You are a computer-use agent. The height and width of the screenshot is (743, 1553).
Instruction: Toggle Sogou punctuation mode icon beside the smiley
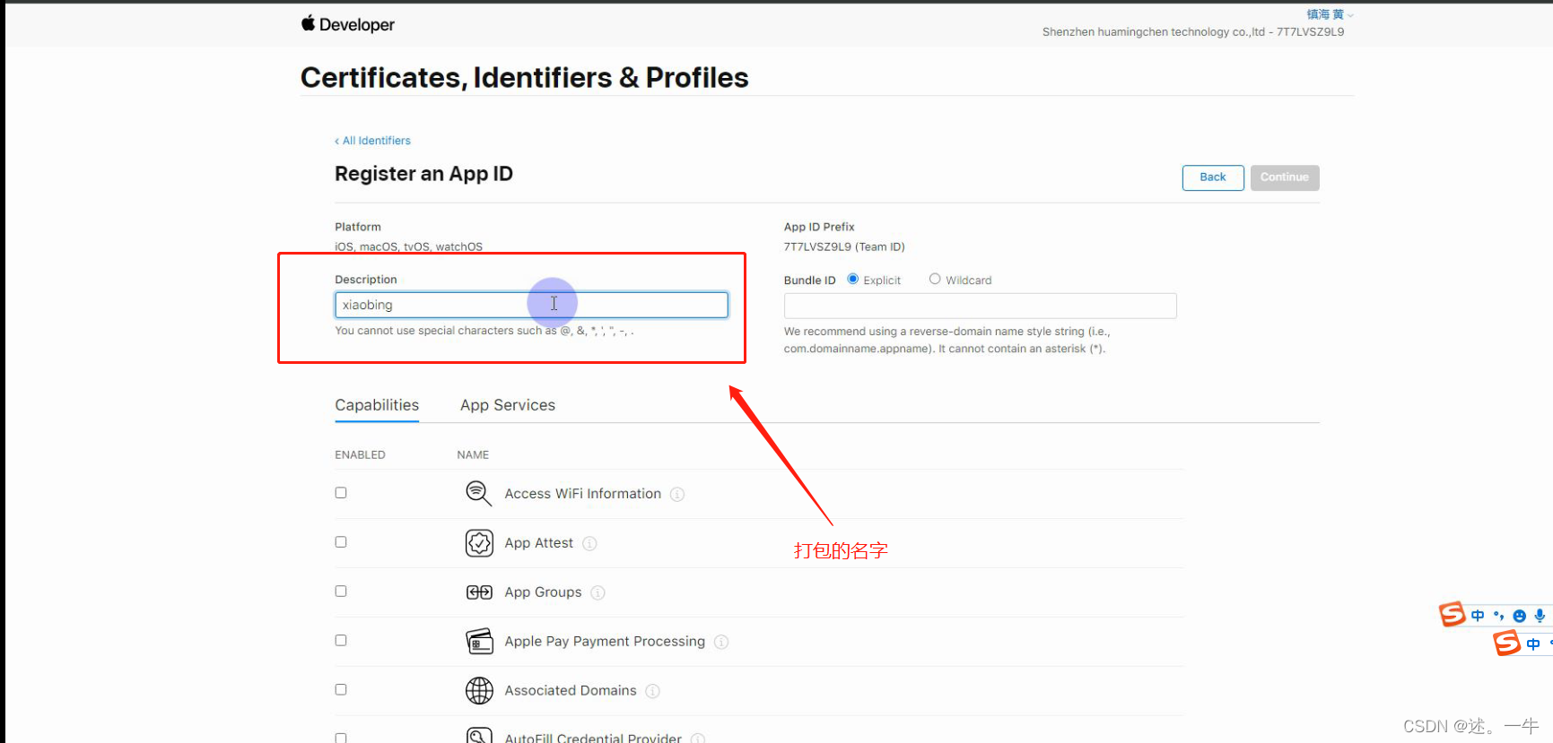coord(1498,616)
